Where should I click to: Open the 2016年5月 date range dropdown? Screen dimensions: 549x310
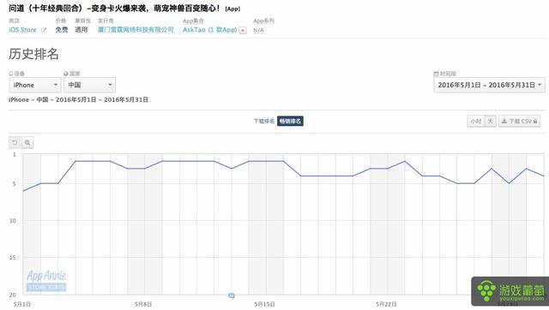[x=489, y=85]
